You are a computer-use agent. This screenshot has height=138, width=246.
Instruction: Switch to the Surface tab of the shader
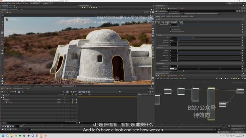pyautogui.click(x=158, y=16)
